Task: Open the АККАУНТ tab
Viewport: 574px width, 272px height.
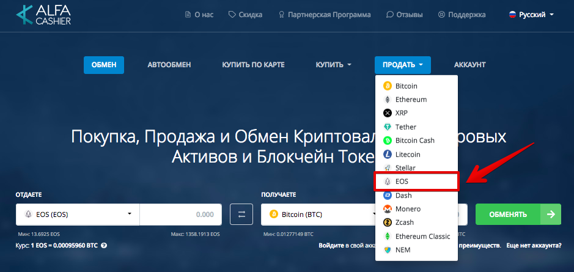Action: coord(470,65)
